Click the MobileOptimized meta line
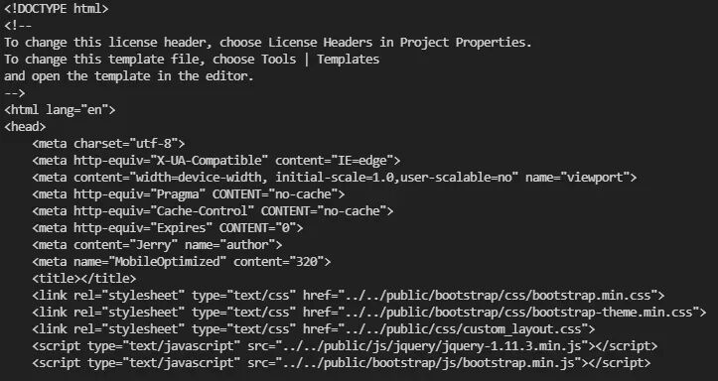Image resolution: width=718 pixels, height=381 pixels. pyautogui.click(x=182, y=262)
